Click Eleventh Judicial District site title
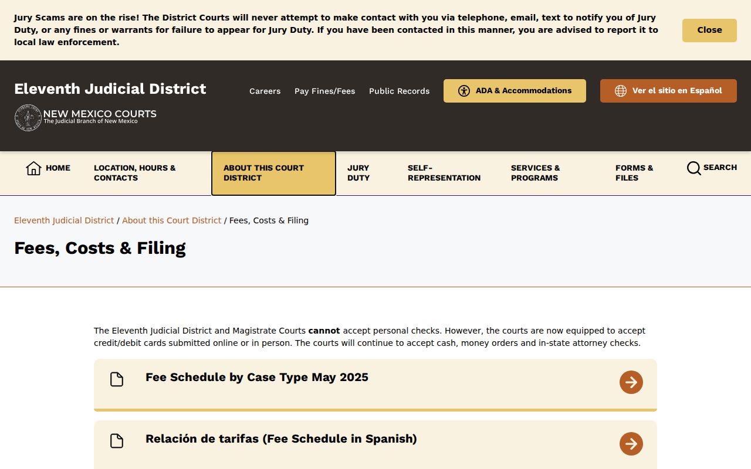The image size is (751, 469). tap(110, 89)
